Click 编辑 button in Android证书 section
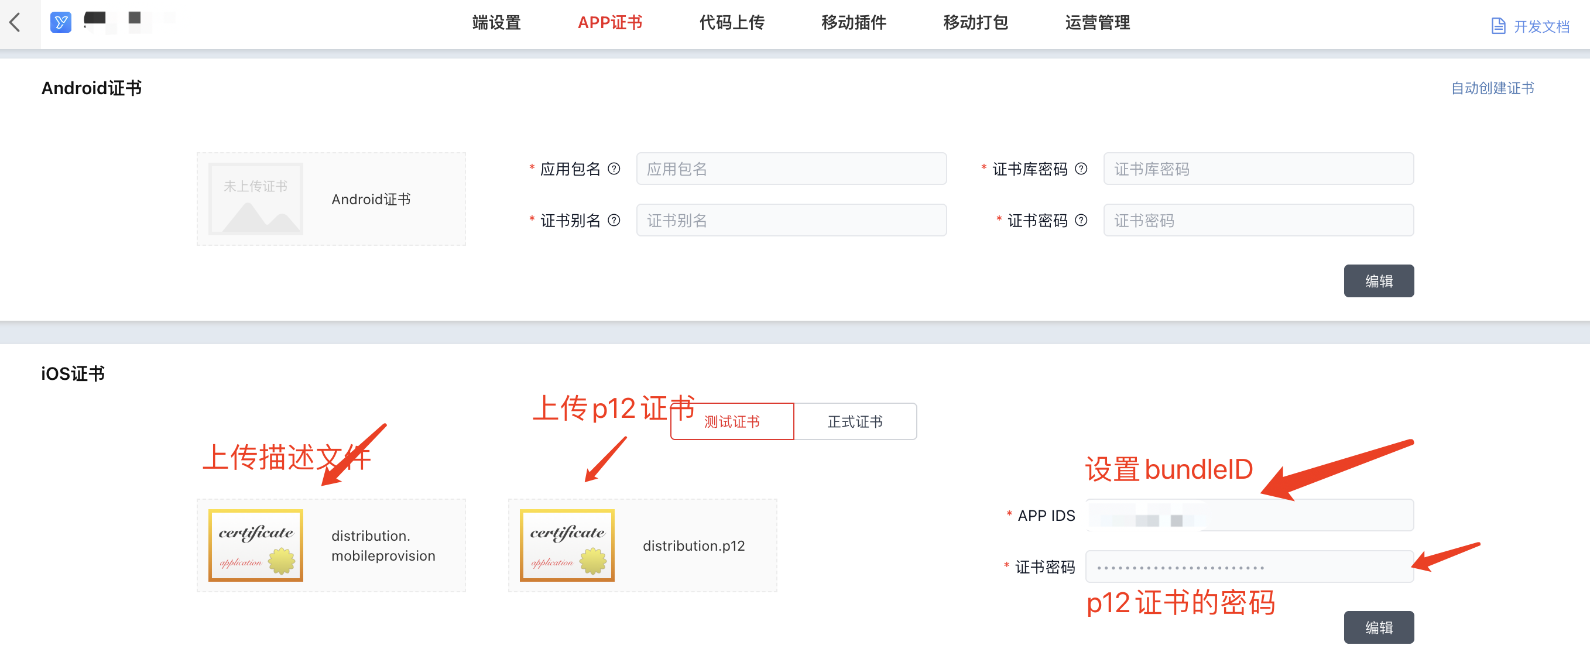The image size is (1590, 666). (1378, 281)
